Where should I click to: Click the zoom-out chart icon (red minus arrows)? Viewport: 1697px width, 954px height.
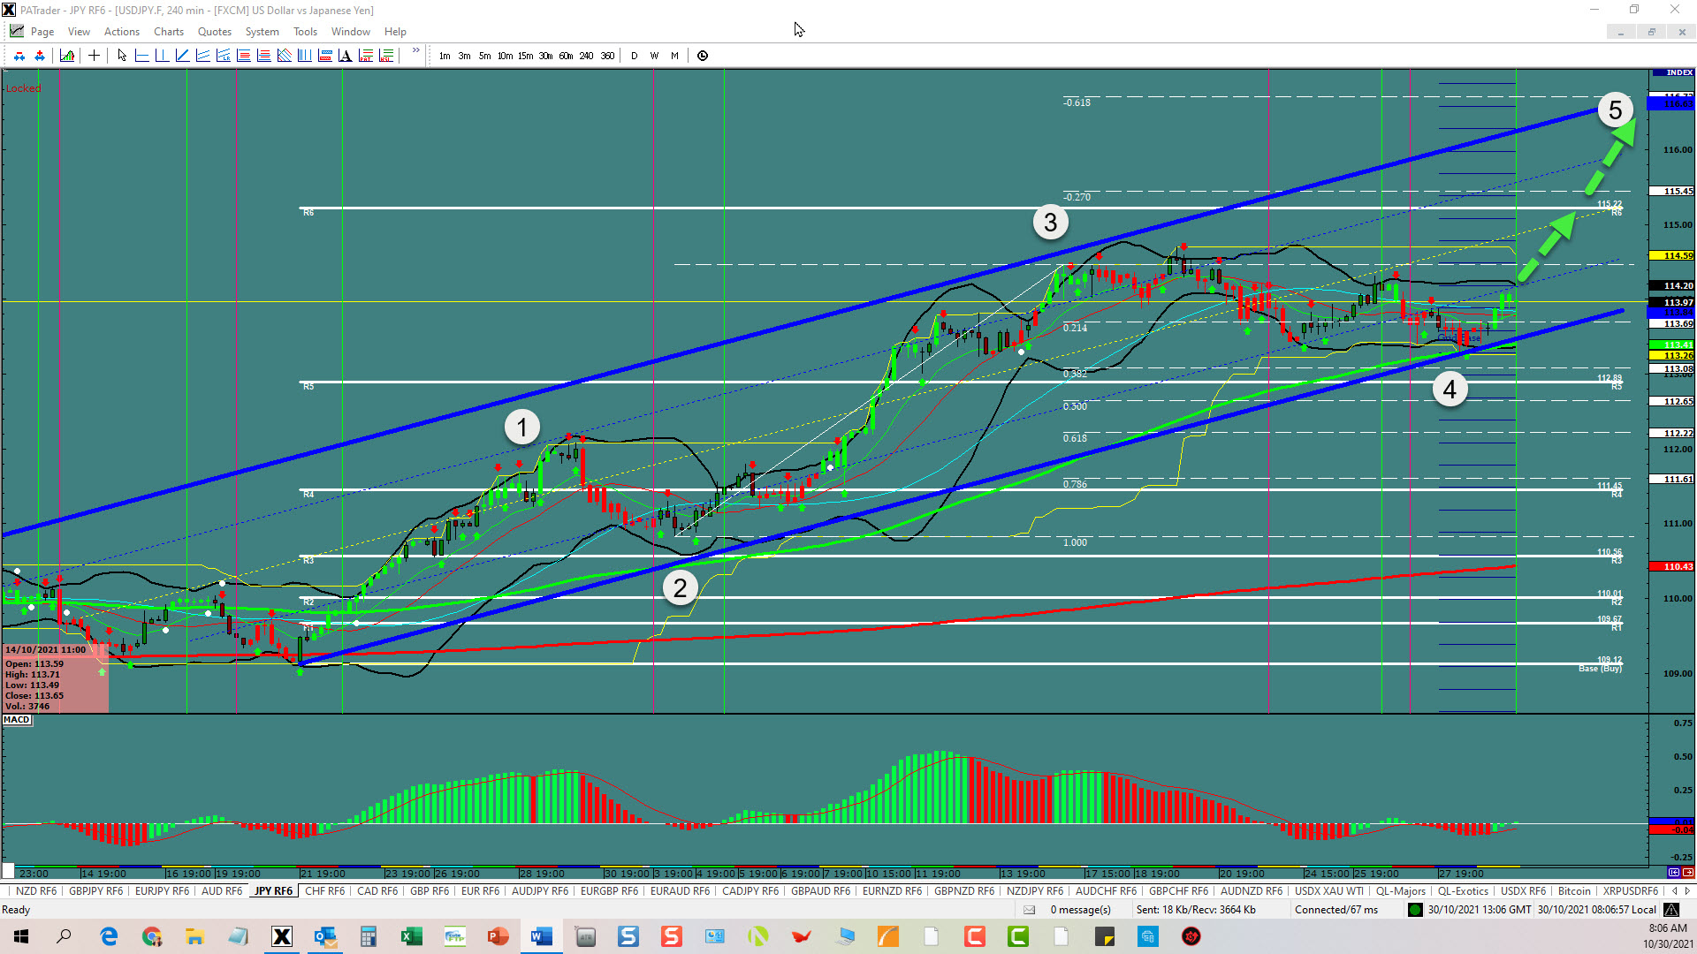tap(19, 56)
